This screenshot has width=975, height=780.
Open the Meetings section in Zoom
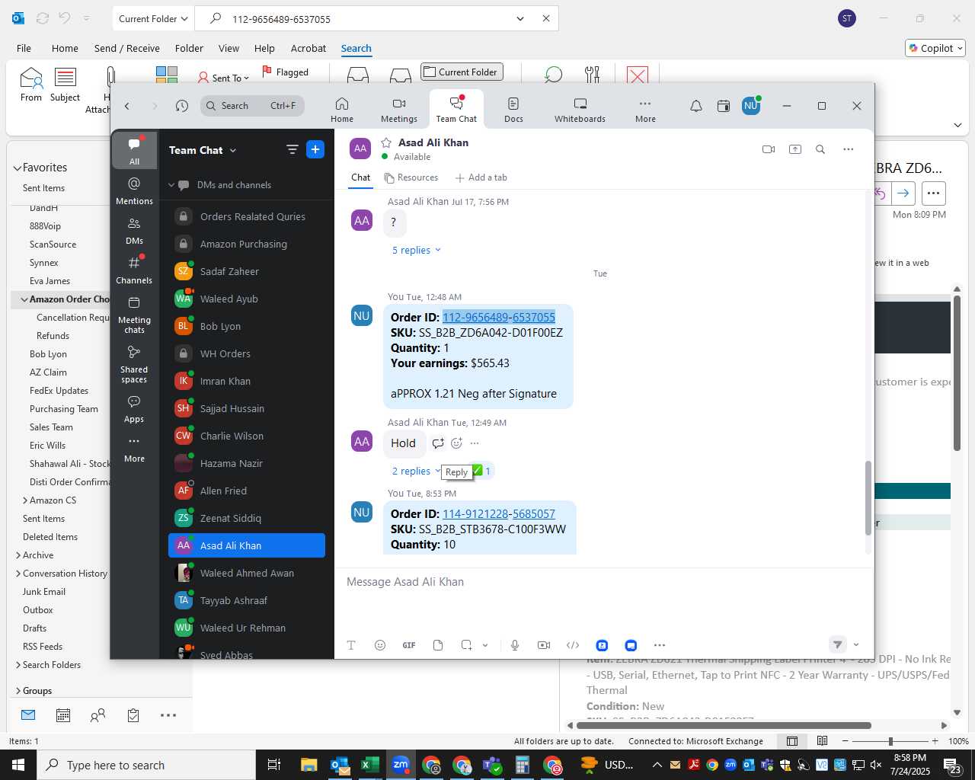pyautogui.click(x=399, y=110)
